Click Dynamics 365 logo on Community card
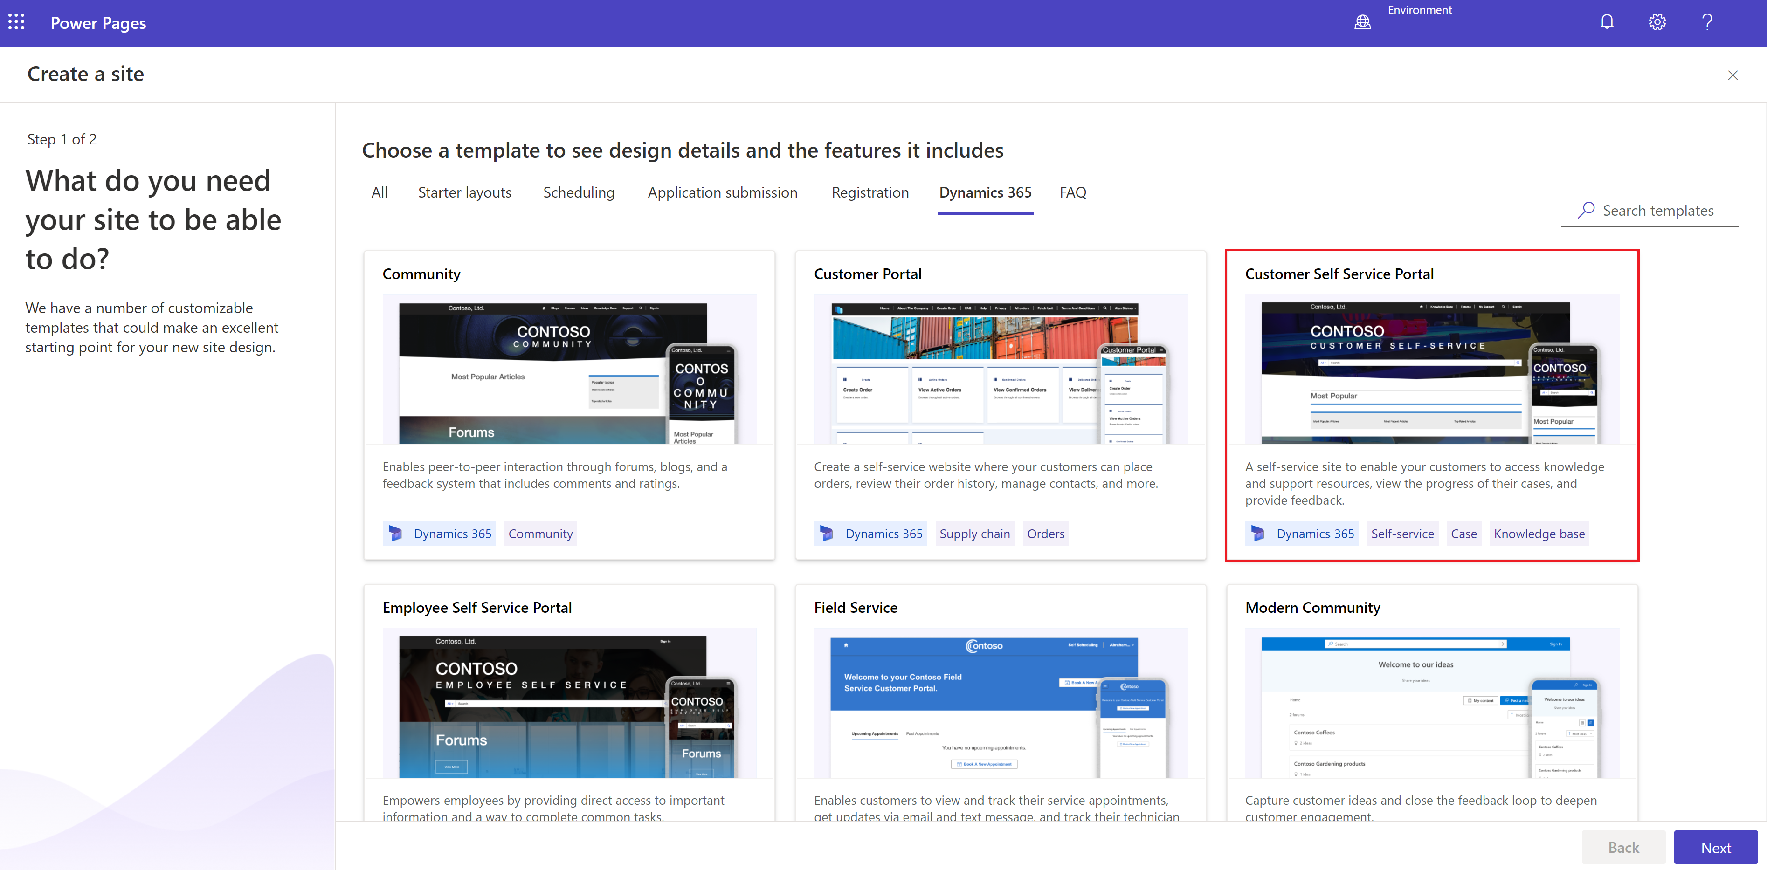Viewport: 1767px width, 870px height. pyautogui.click(x=396, y=534)
